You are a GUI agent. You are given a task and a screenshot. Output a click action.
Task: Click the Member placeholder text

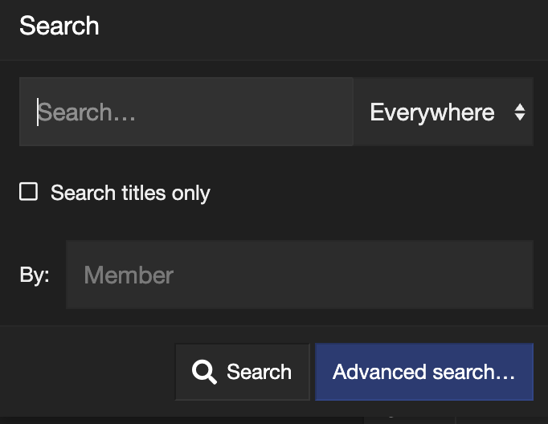click(x=129, y=275)
